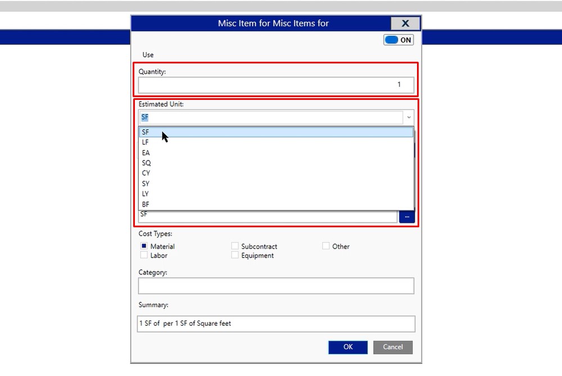Choose SY from the dropdown list
This screenshot has width=562, height=376.
tap(275, 184)
